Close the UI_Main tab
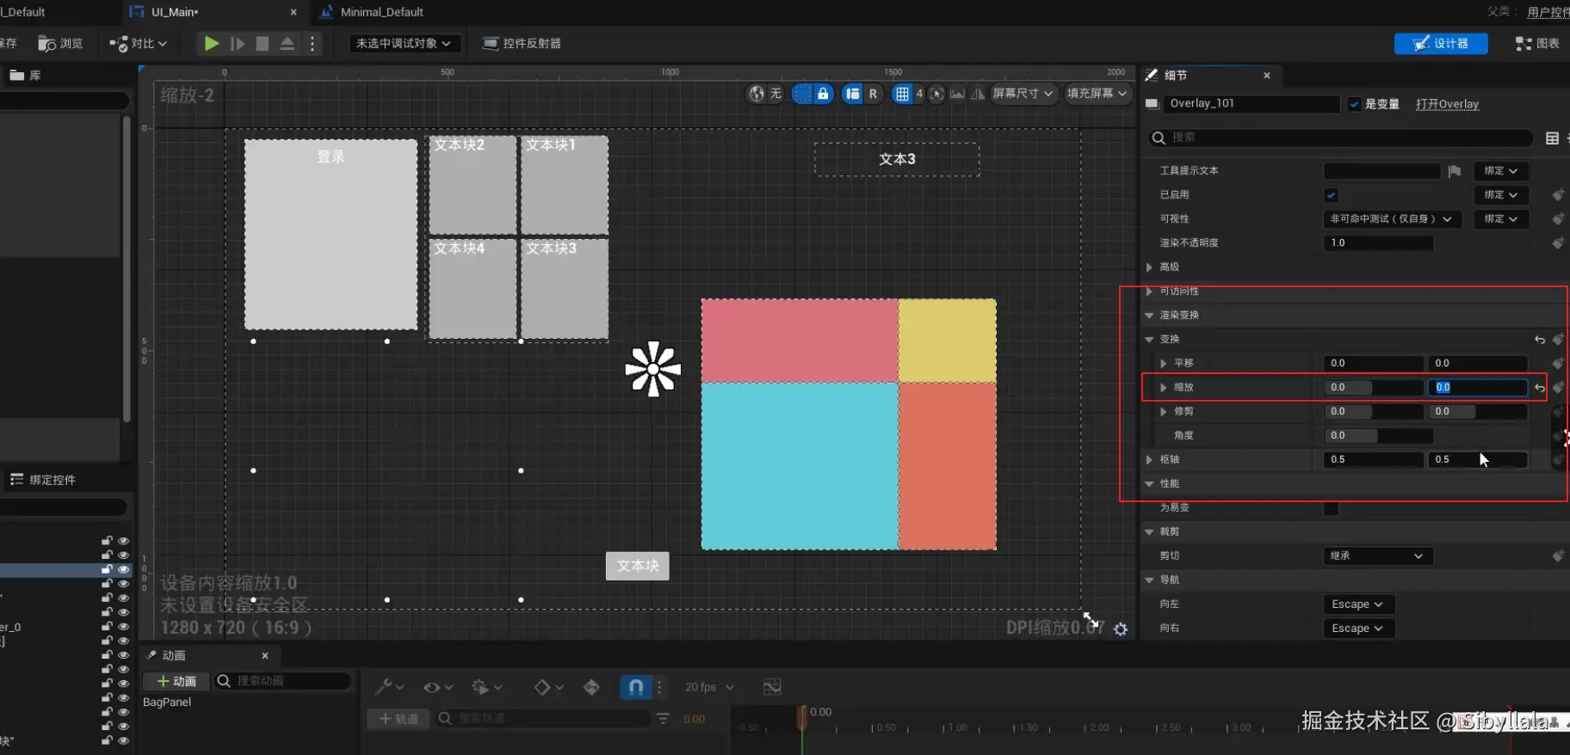 point(294,12)
